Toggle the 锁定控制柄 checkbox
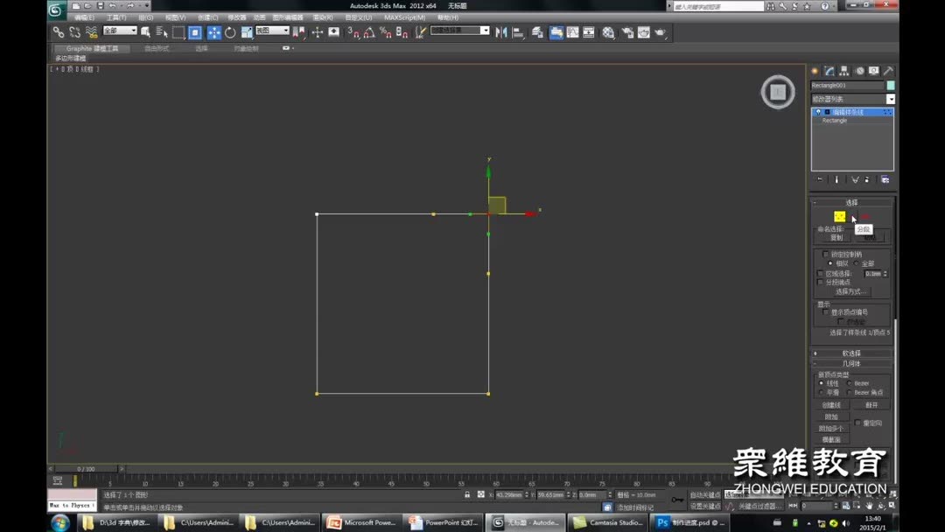 point(825,255)
